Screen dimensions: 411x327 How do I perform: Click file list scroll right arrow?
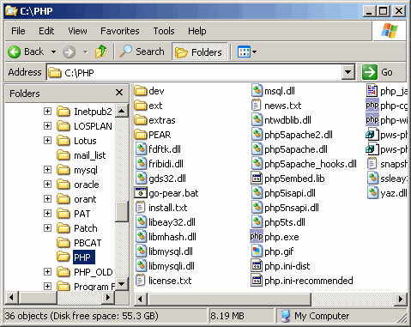(x=401, y=300)
